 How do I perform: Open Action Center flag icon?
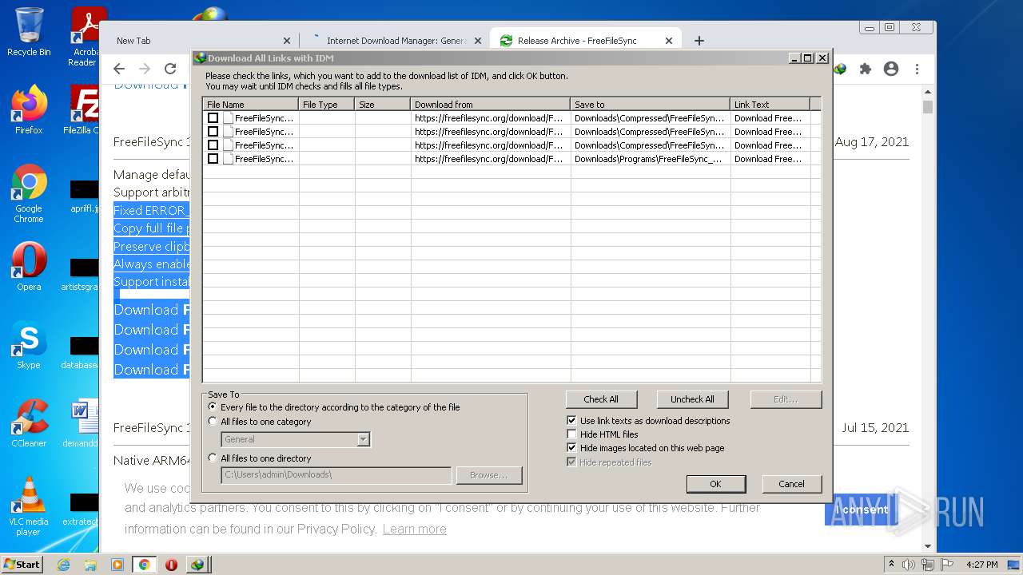pos(947,565)
